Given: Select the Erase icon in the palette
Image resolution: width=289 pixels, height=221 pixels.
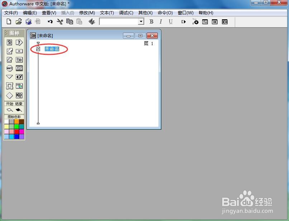Looking at the screenshot, I should [x=9, y=60].
